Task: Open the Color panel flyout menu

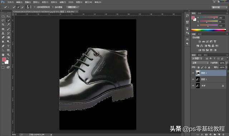Action: coord(227,13)
